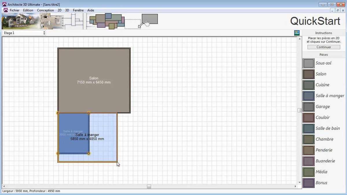Click the colored rooms layout picture in the banner
347x195 pixels.
tap(107, 21)
